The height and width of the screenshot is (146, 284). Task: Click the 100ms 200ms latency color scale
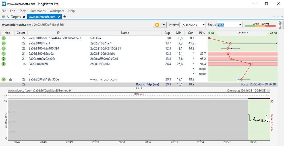click(260, 25)
